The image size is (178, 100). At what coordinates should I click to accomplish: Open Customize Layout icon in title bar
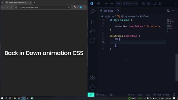[144, 4]
